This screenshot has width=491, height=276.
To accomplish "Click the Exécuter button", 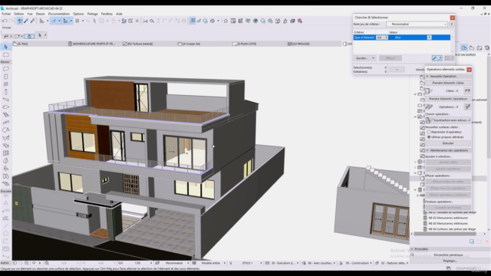I will pos(448,143).
